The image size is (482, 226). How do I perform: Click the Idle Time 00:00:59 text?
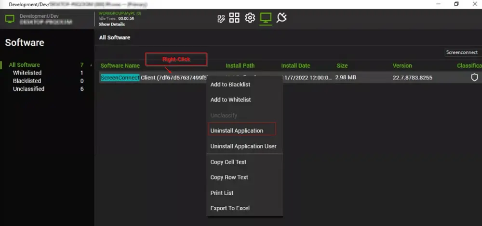(116, 18)
